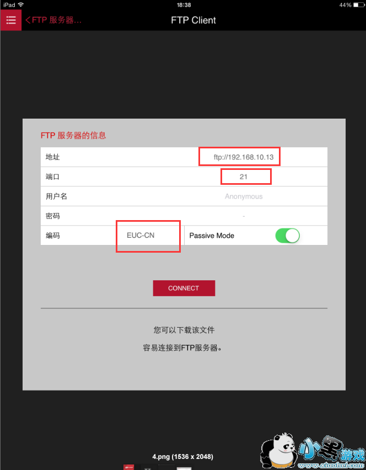
Task: Click the 18:38 clock in status bar
Action: coord(184,5)
